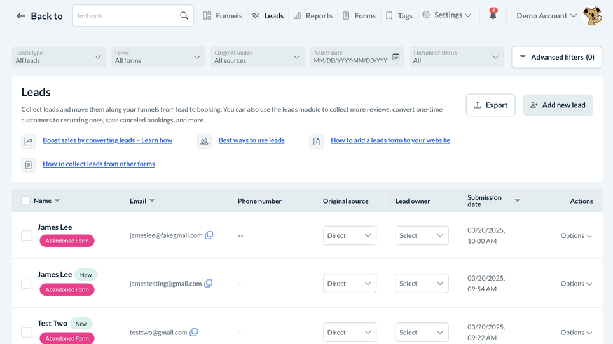Click the Add new lead button
The height and width of the screenshot is (344, 613).
click(x=558, y=105)
